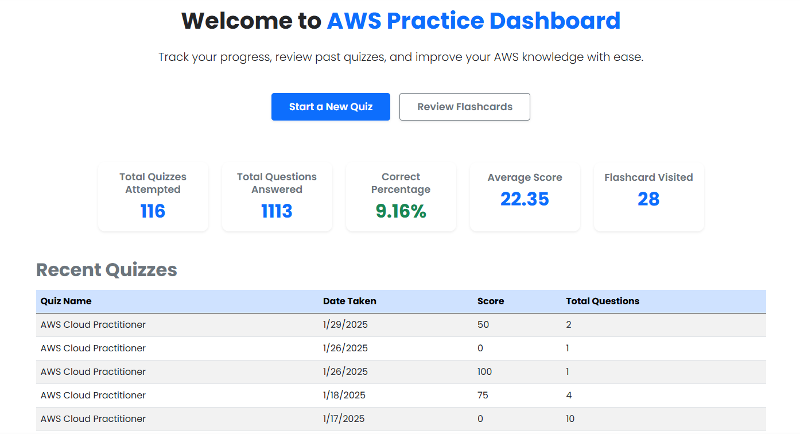The width and height of the screenshot is (800, 434).
Task: Click the Average Score value 22.35
Action: [525, 199]
